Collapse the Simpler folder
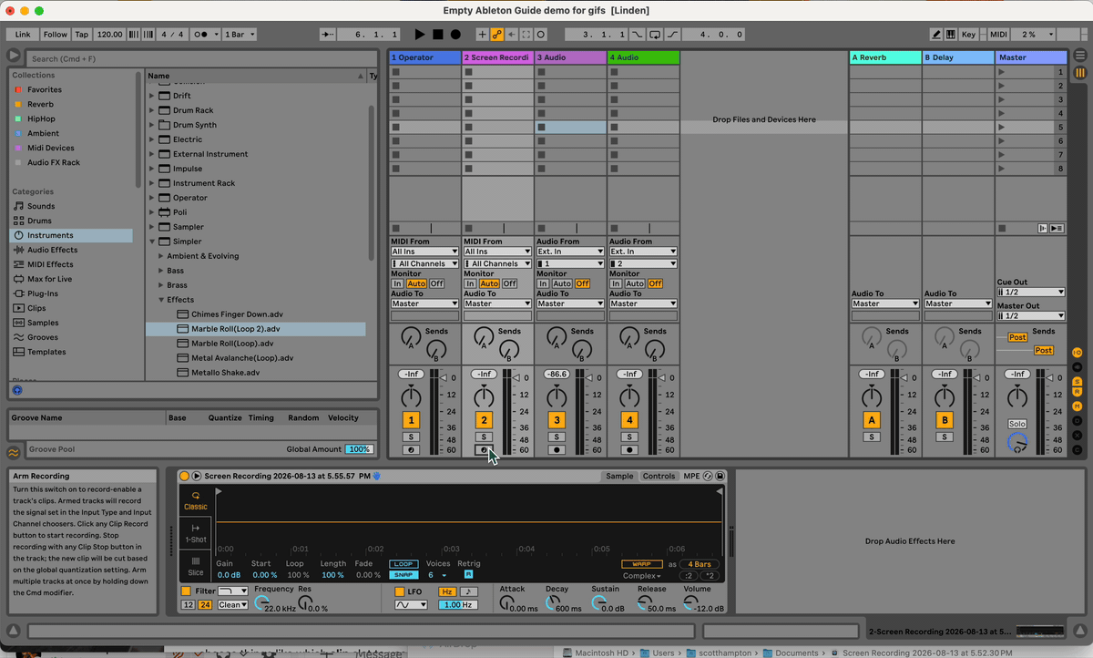 153,242
